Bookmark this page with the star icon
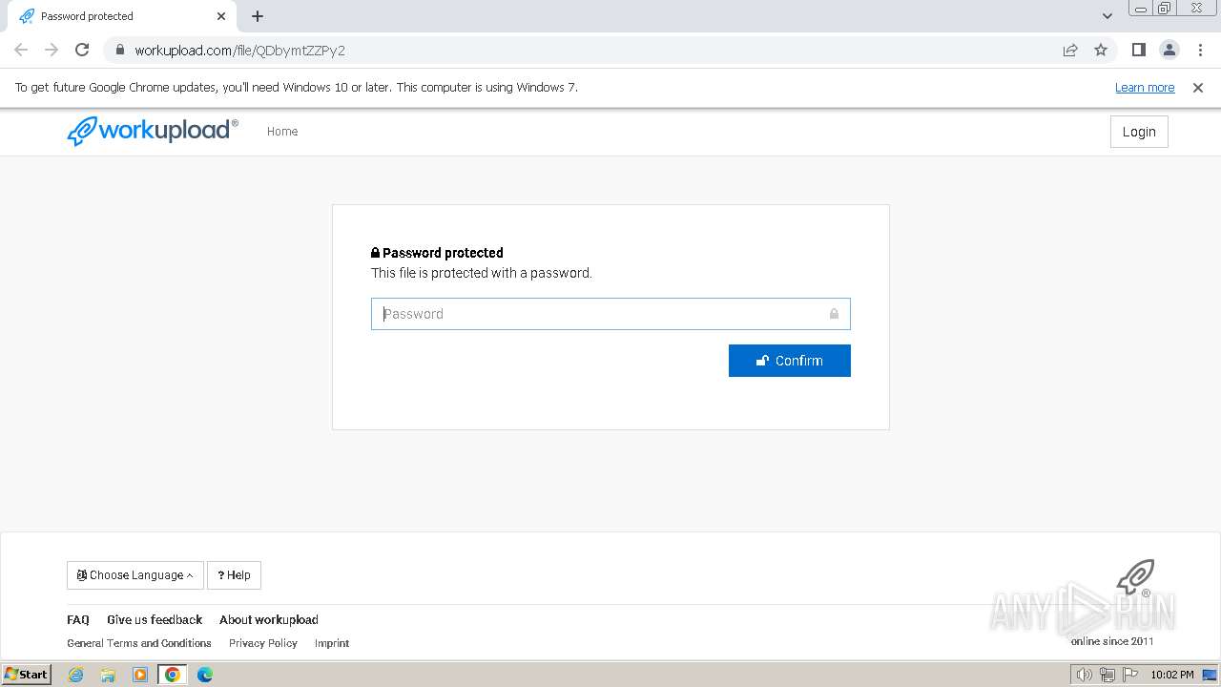 (x=1101, y=50)
